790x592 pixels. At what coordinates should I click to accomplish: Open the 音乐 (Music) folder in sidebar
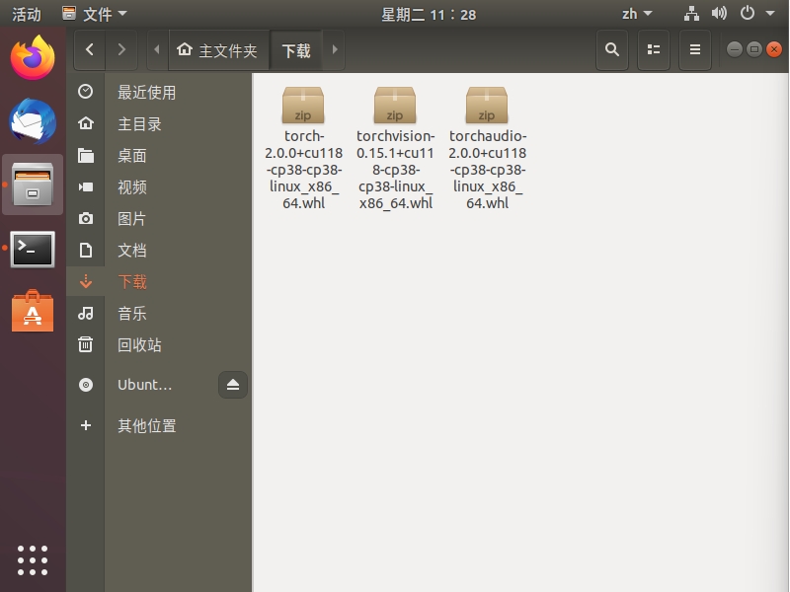tap(132, 313)
